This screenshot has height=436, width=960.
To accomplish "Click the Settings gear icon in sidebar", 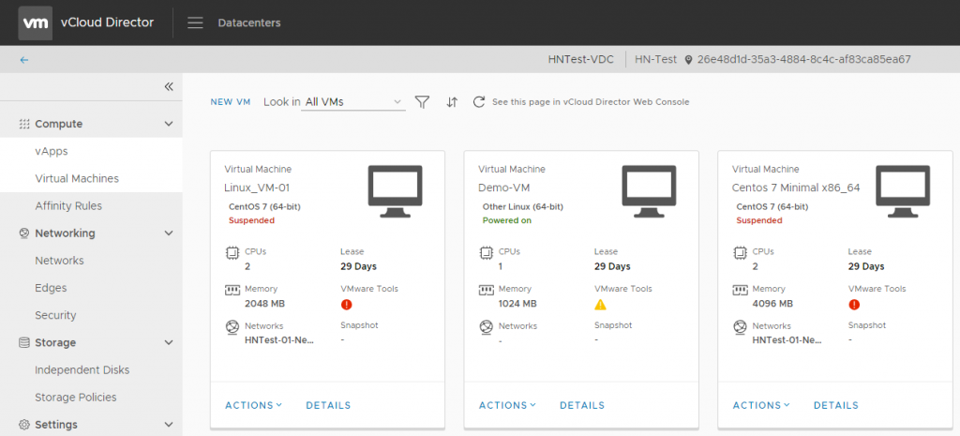I will coord(24,425).
